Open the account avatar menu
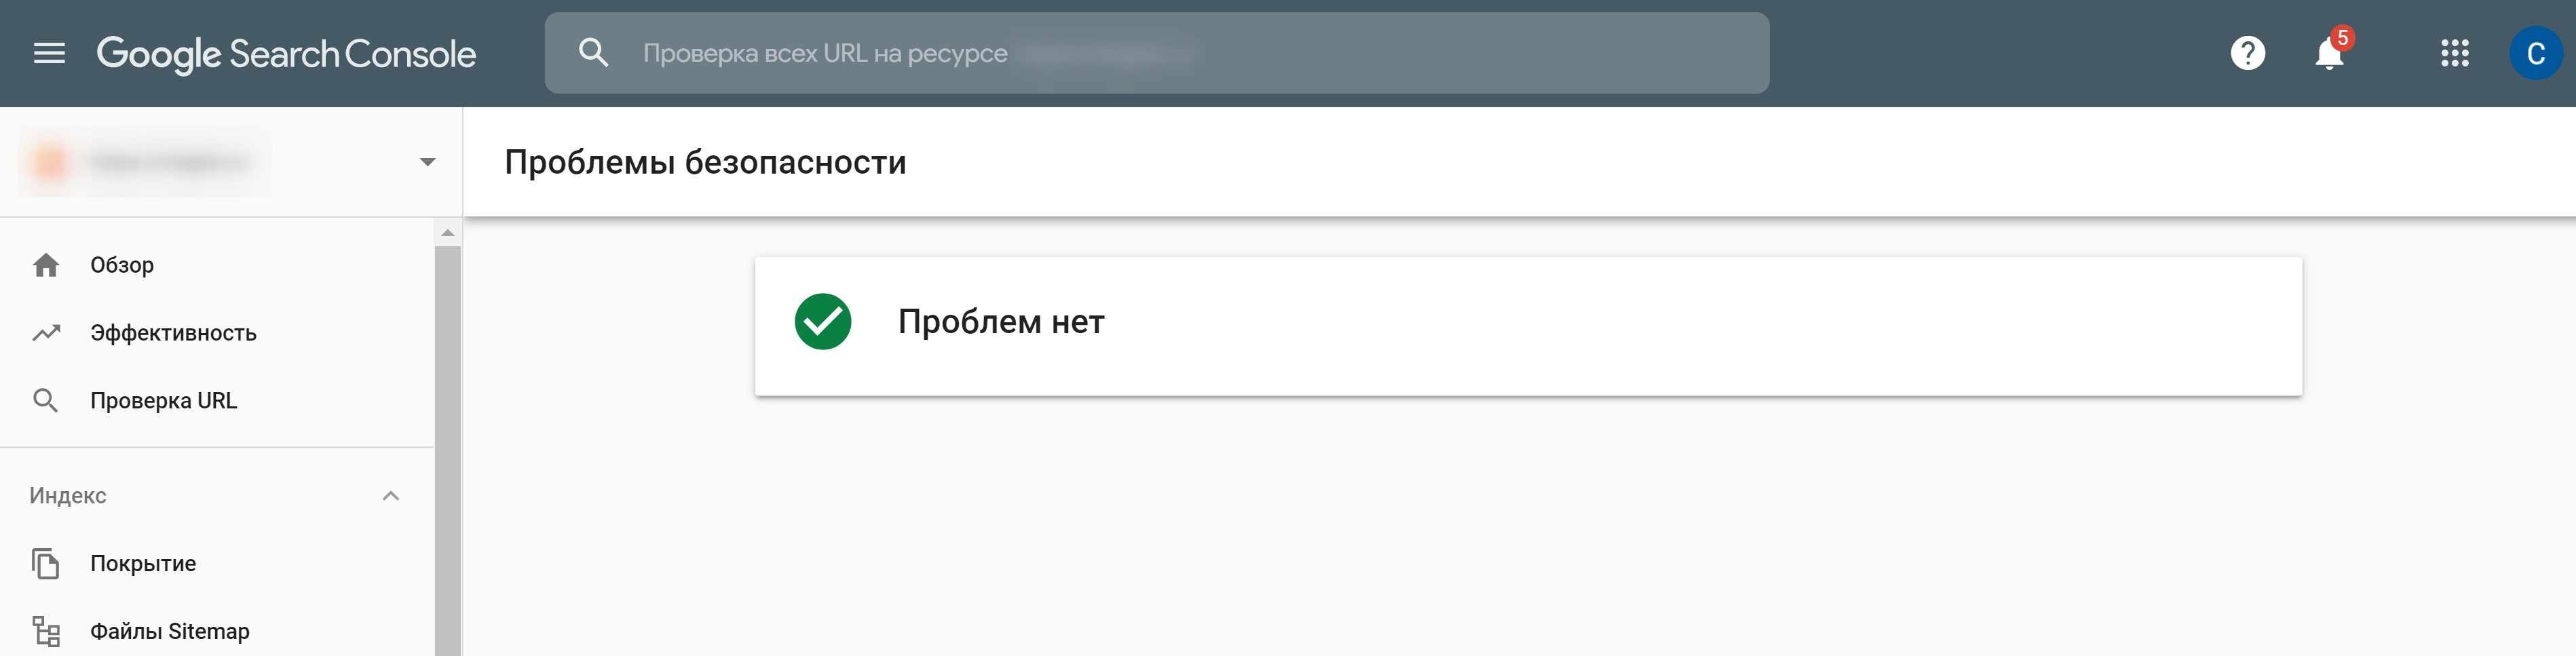 [x=2535, y=53]
